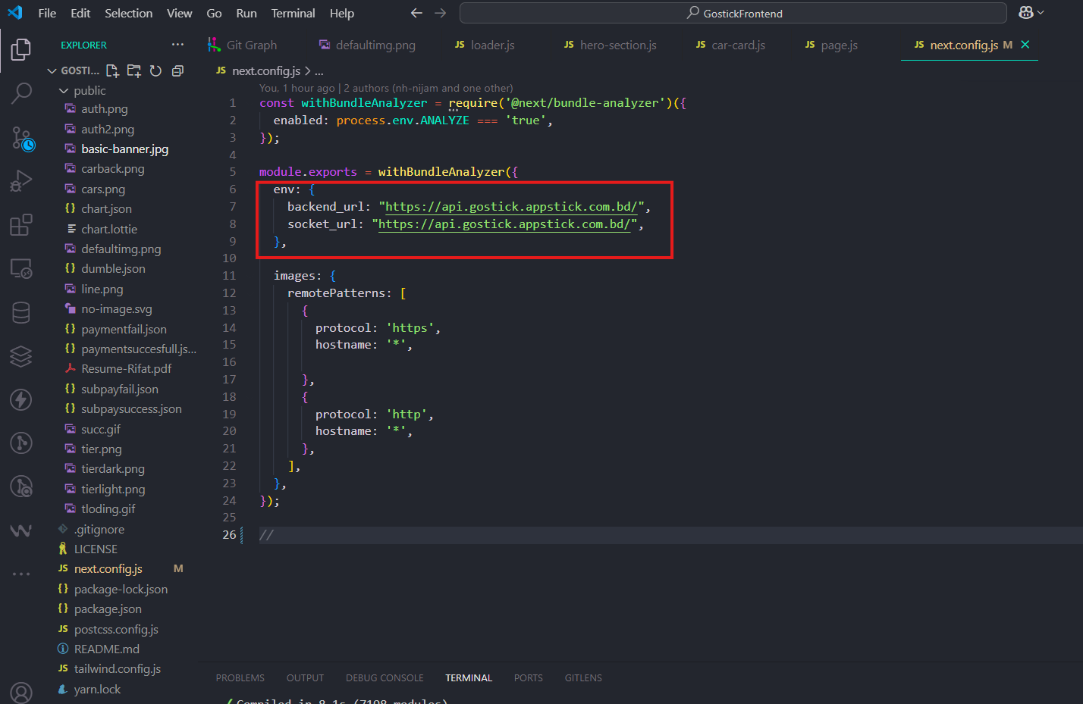
Task: Open the Search view in activity bar
Action: click(21, 93)
